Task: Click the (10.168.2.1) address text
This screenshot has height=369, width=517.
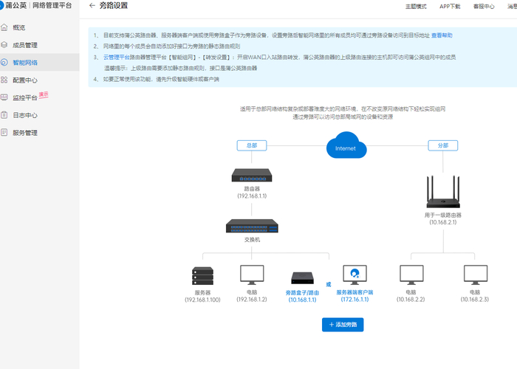Action: (443, 222)
